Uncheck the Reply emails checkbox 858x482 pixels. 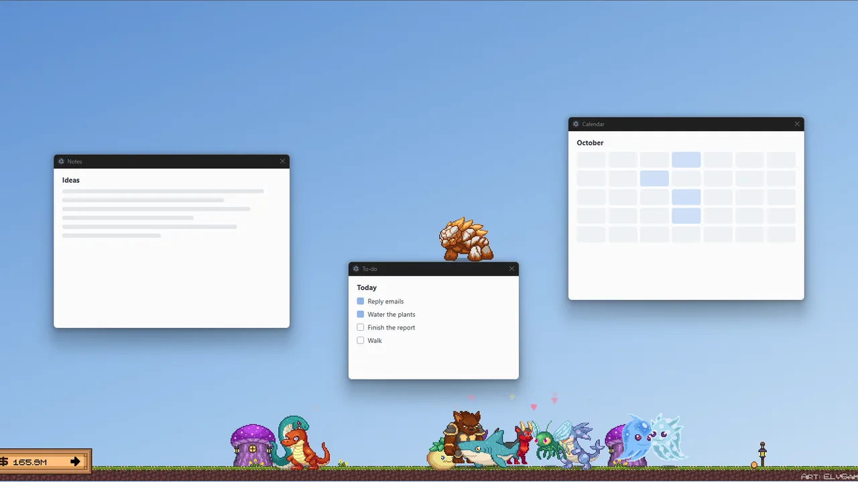click(361, 301)
